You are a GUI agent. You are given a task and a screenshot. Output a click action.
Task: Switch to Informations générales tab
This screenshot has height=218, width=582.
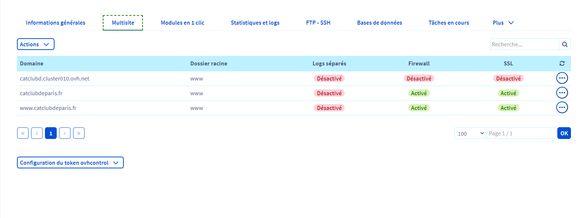[56, 23]
